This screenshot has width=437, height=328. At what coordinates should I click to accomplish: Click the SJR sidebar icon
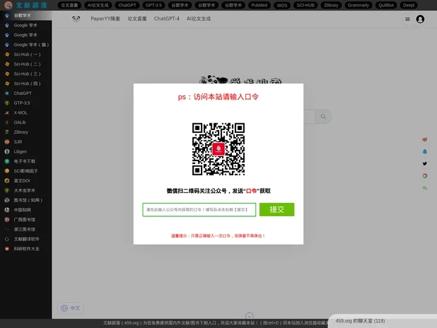pyautogui.click(x=7, y=142)
